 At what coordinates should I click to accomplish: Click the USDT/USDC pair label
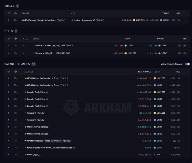click(68, 45)
